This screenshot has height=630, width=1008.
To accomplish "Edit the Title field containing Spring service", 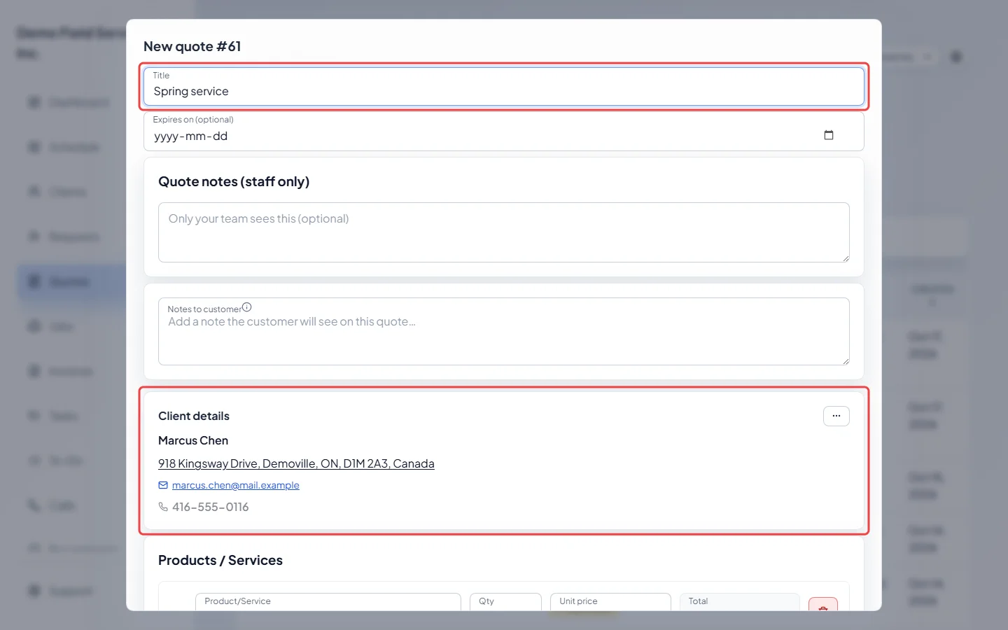I will point(504,87).
